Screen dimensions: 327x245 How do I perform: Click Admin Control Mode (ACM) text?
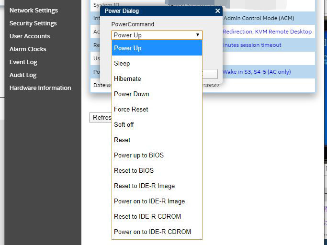pyautogui.click(x=259, y=18)
